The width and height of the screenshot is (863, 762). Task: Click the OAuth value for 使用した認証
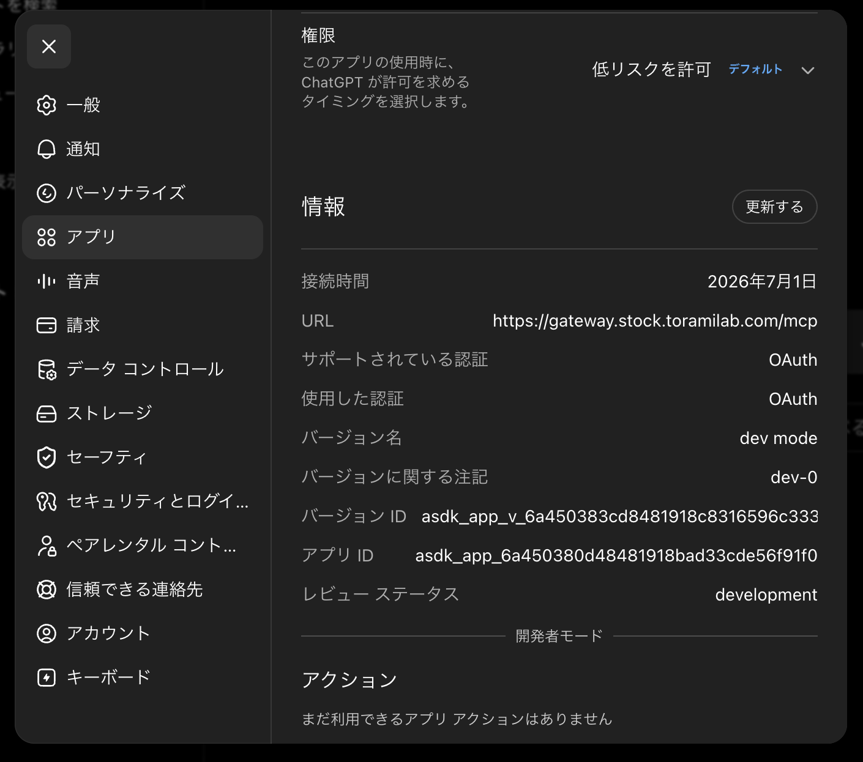pyautogui.click(x=793, y=399)
